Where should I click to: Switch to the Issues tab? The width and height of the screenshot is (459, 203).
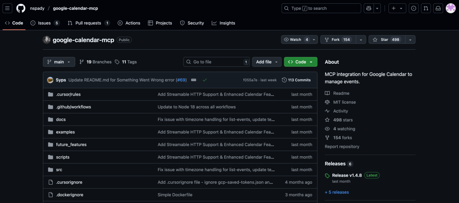coord(45,23)
